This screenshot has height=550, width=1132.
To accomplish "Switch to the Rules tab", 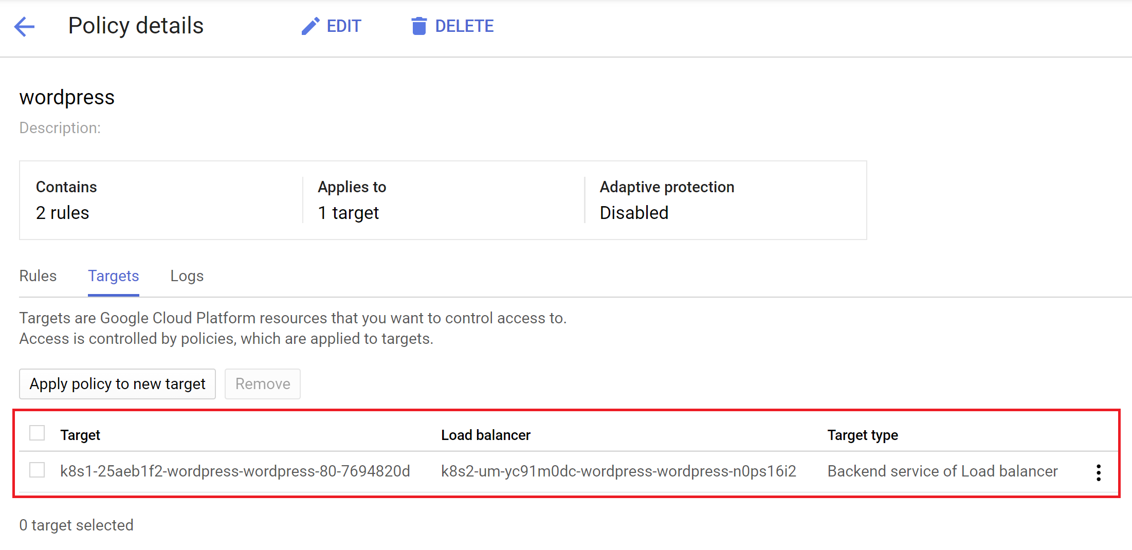I will pyautogui.click(x=38, y=276).
